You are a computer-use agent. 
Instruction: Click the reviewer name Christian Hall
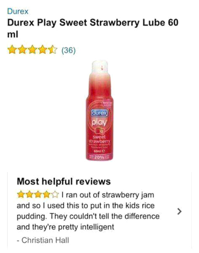pyautogui.click(x=45, y=240)
